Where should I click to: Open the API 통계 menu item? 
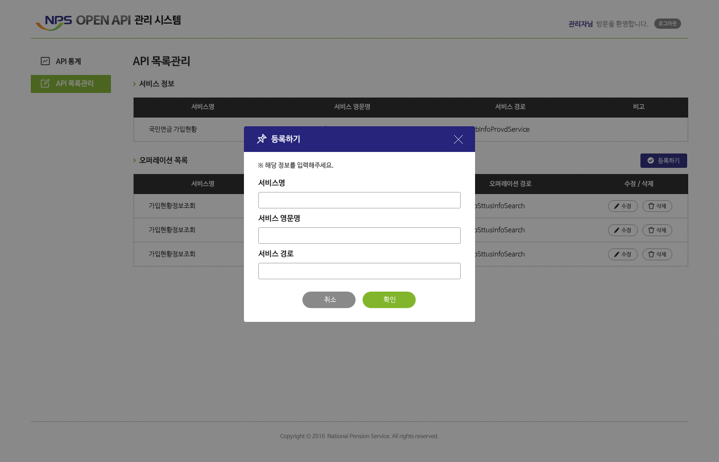(x=68, y=62)
